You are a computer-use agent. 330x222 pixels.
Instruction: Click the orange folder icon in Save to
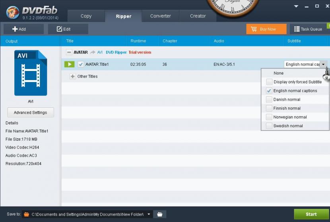(26, 214)
